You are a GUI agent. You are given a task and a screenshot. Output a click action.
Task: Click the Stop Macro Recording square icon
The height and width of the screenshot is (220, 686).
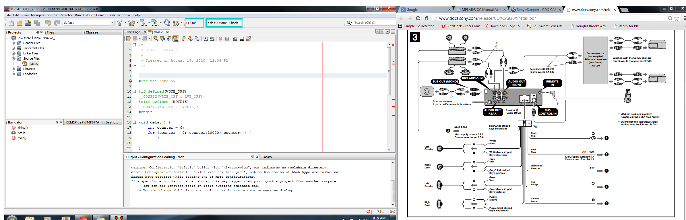click(x=227, y=39)
